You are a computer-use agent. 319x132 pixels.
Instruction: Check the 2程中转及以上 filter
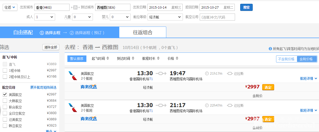[x=5, y=77]
